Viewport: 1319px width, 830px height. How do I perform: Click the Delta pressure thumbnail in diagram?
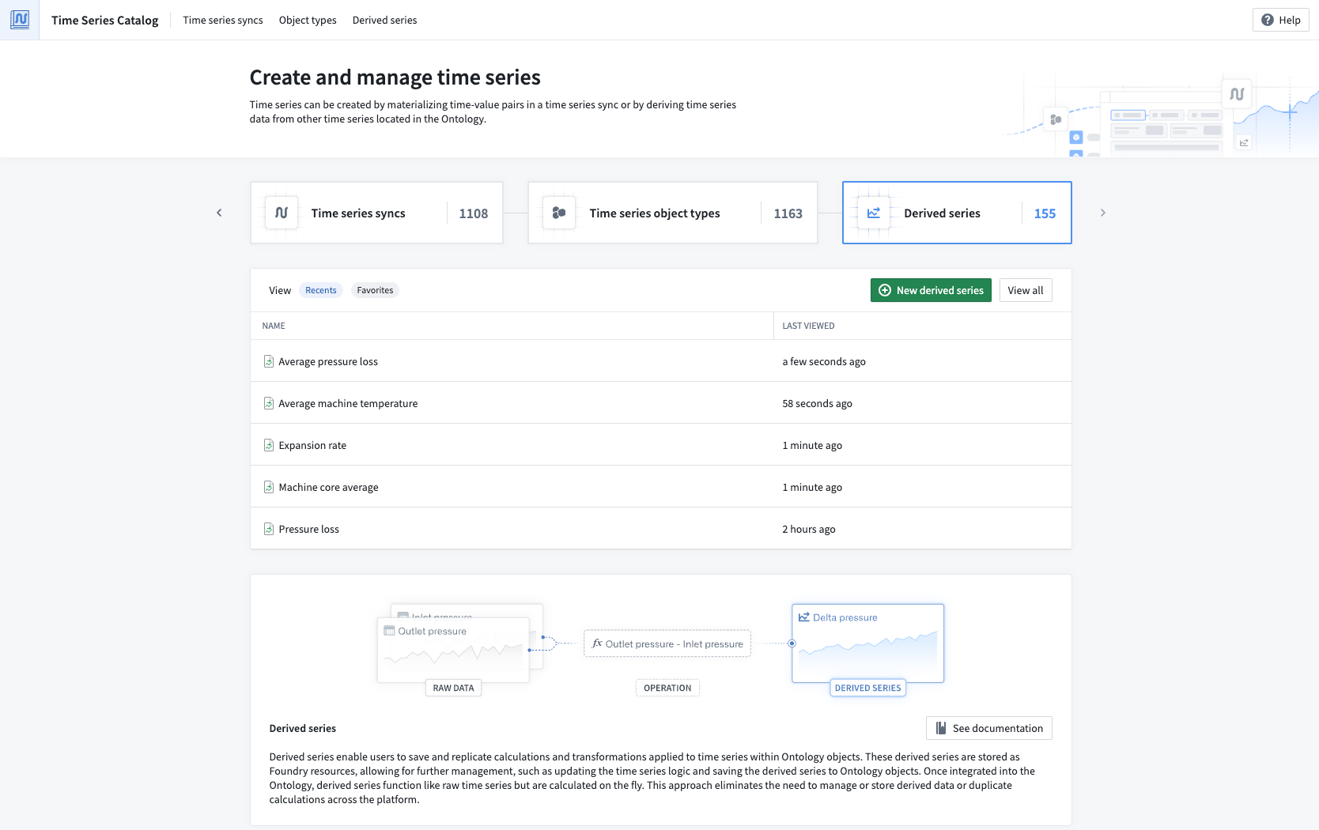click(868, 643)
